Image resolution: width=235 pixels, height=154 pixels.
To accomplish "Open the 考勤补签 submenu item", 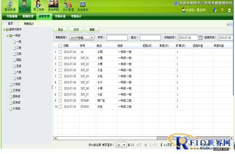I will tap(60, 16).
